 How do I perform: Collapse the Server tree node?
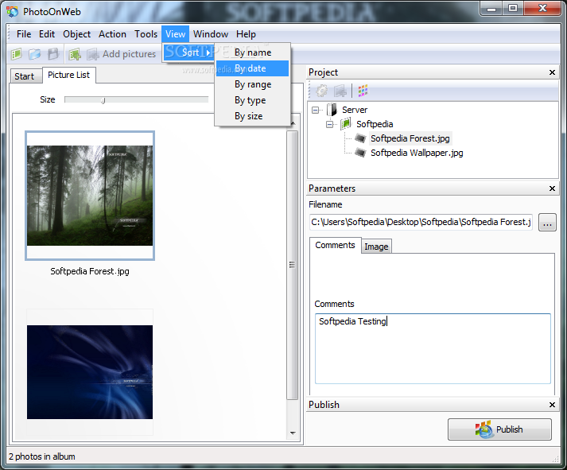coord(316,110)
